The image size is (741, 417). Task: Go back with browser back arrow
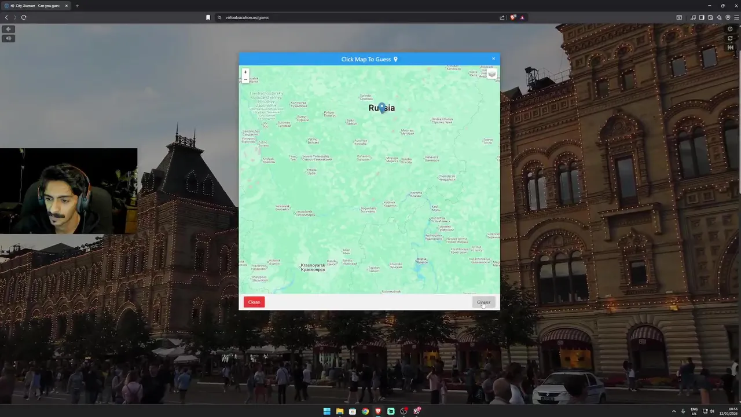click(x=6, y=17)
